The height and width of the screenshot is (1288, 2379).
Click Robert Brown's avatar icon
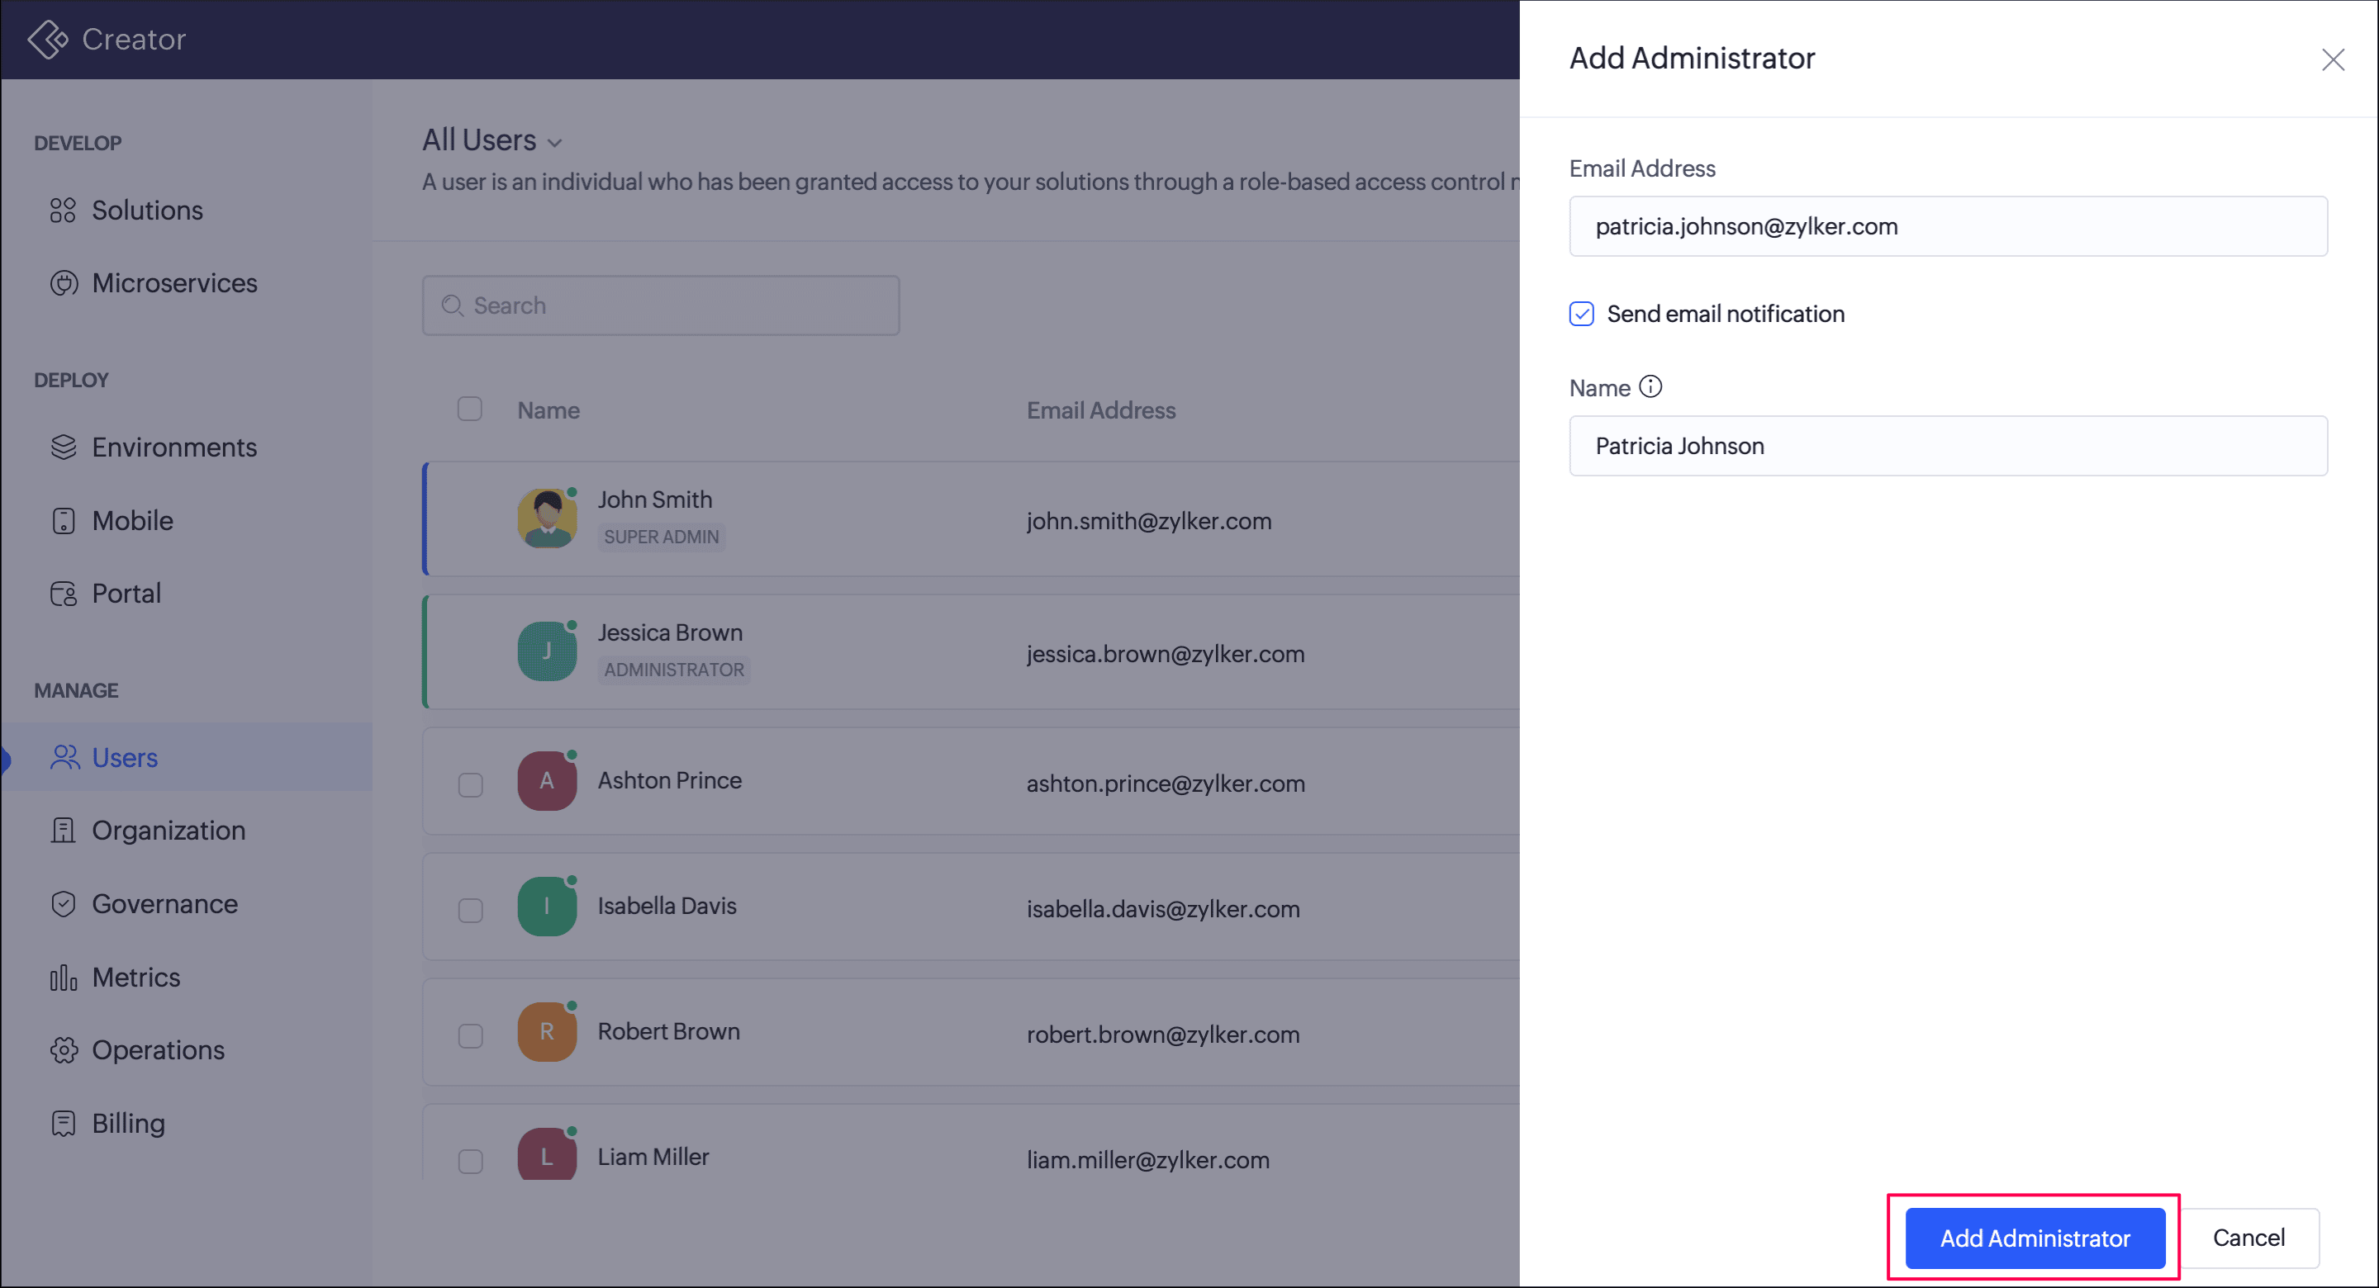[547, 1032]
